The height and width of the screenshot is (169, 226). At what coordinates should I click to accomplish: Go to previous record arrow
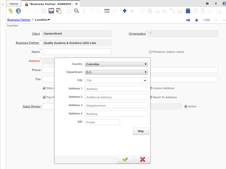coord(196,20)
